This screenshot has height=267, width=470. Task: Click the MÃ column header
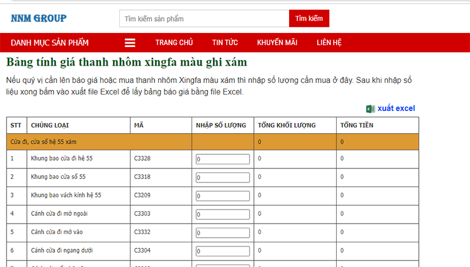[x=161, y=125]
